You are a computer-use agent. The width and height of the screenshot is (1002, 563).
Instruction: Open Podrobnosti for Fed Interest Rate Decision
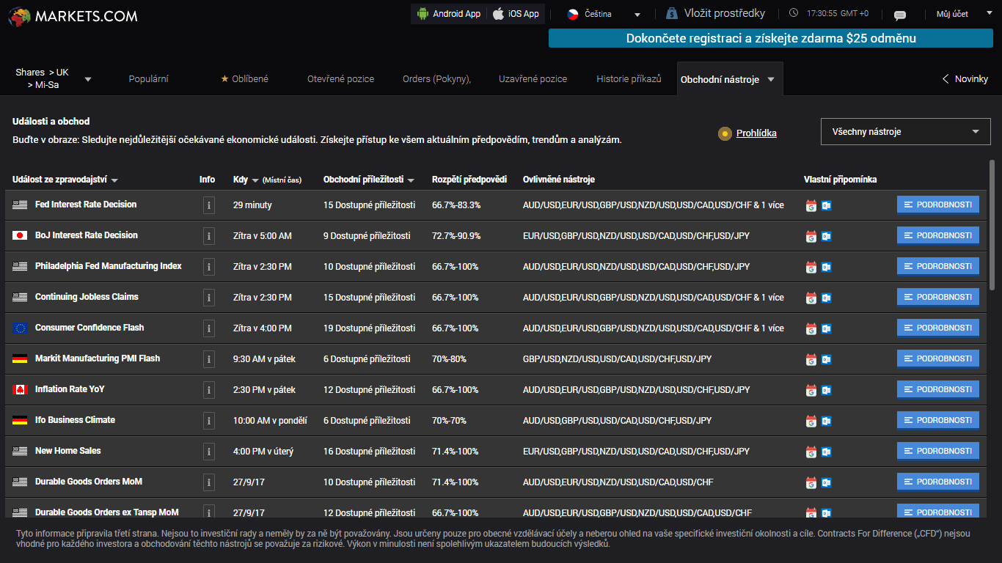click(938, 205)
